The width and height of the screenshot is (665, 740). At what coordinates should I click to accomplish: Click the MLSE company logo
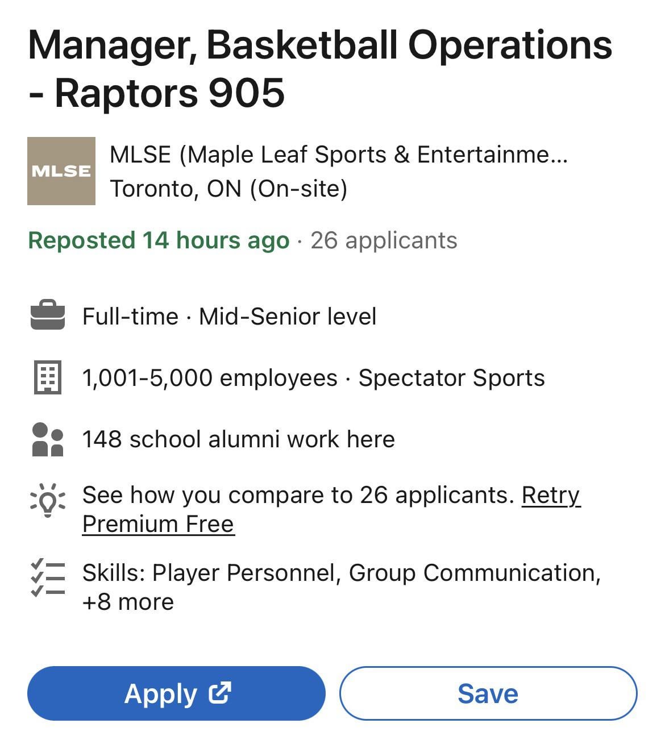(x=61, y=171)
